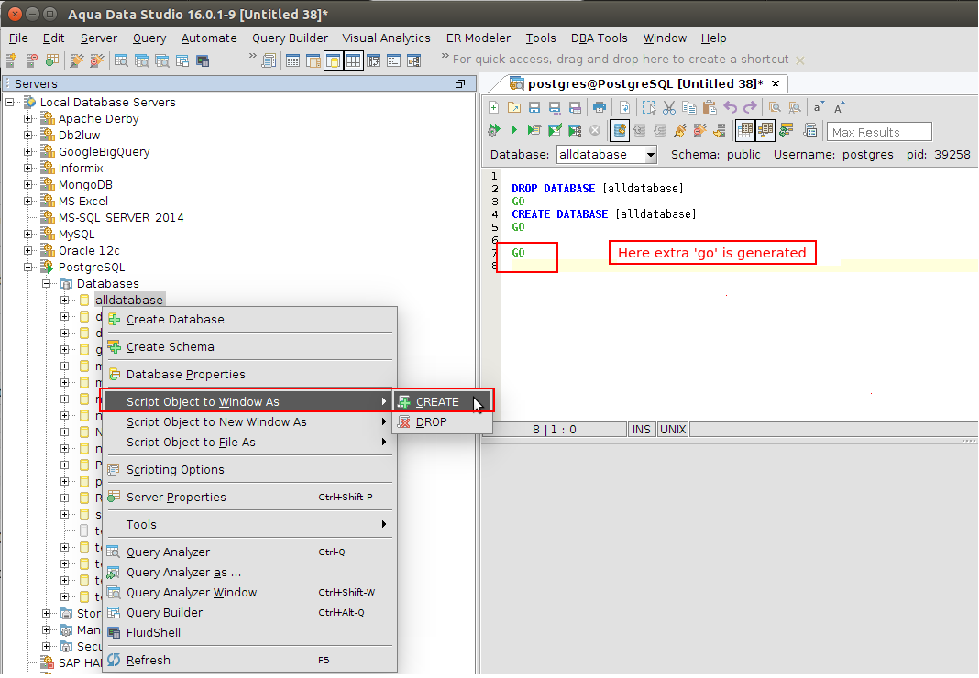This screenshot has width=979, height=678.
Task: Select the MS-SQL_SERVER_2014 tree item
Action: point(120,218)
